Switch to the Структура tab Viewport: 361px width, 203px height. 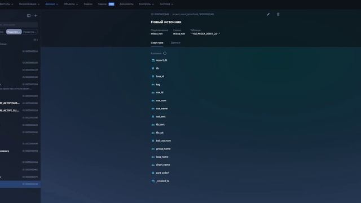[x=157, y=43]
